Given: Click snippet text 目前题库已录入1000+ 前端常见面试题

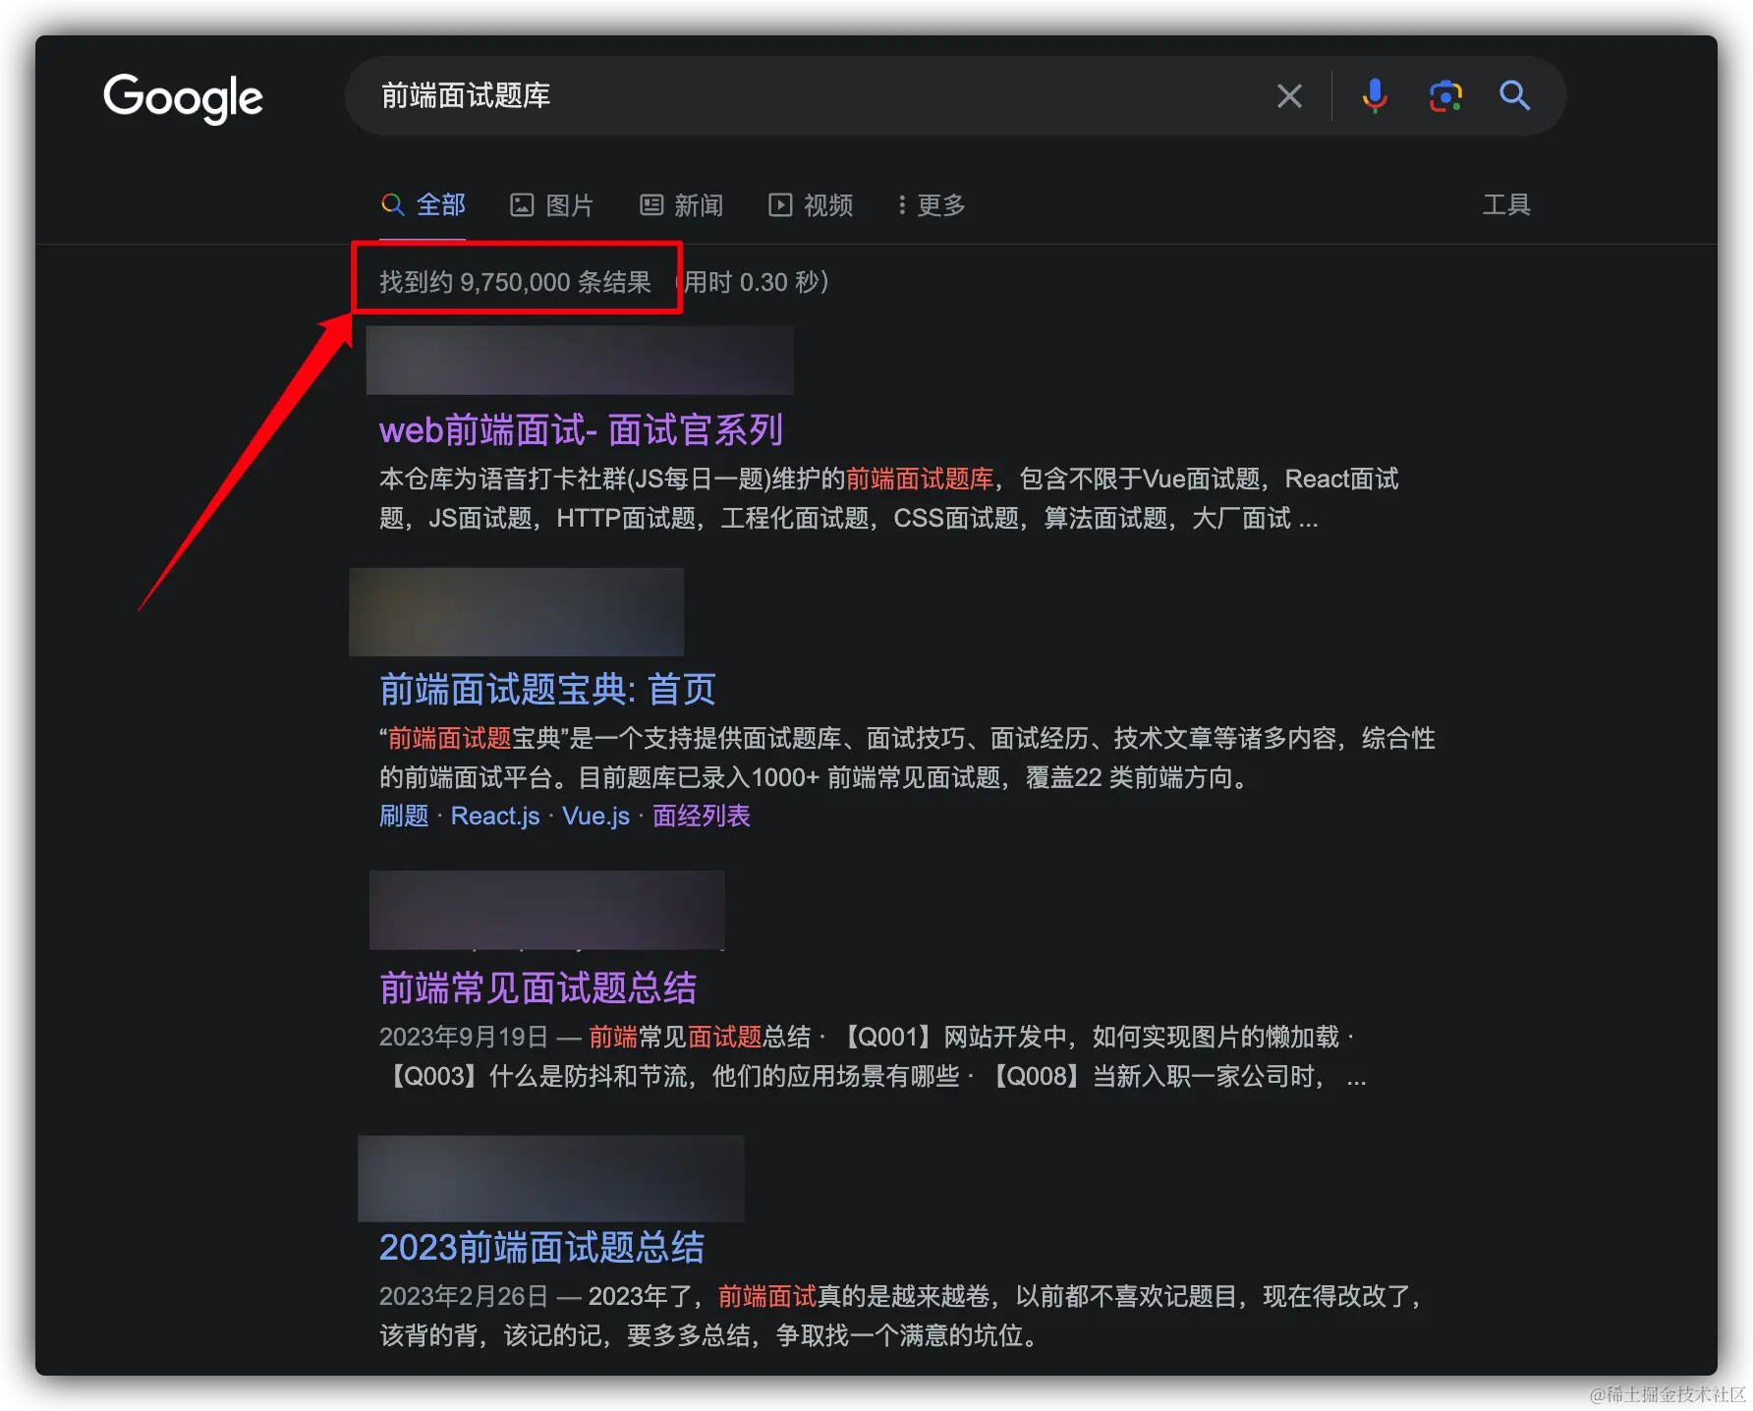Looking at the screenshot, I should pos(789,777).
